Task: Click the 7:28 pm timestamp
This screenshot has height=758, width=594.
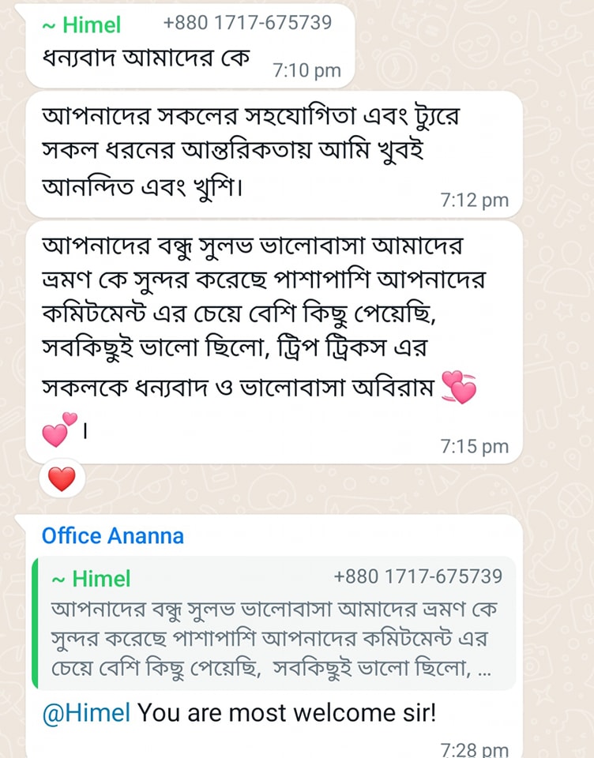Action: (x=474, y=749)
